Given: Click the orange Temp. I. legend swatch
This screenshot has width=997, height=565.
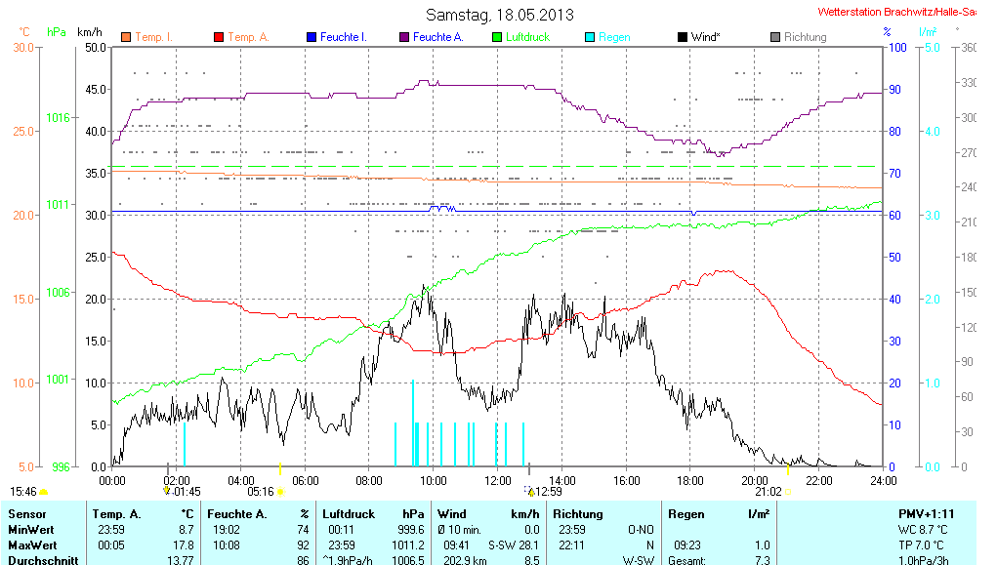Looking at the screenshot, I should [125, 37].
